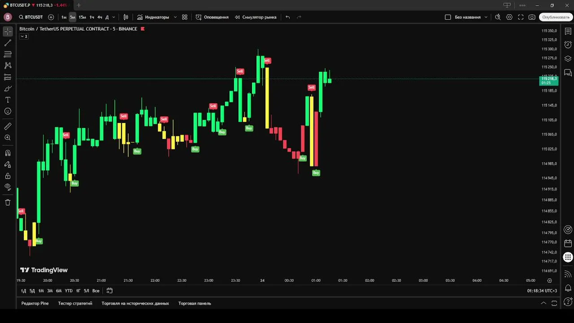Open the emoji icons tool
Viewport: 574px width, 323px height.
[x=8, y=111]
